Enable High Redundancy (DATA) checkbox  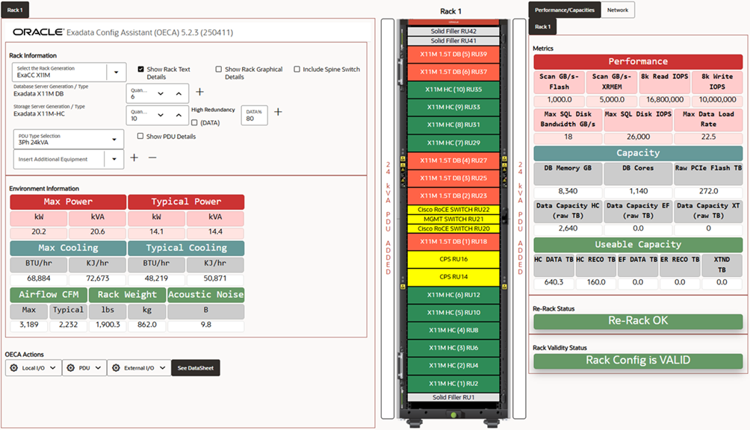[x=194, y=122]
